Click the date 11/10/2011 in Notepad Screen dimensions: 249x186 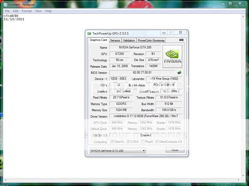pyautogui.click(x=14, y=19)
